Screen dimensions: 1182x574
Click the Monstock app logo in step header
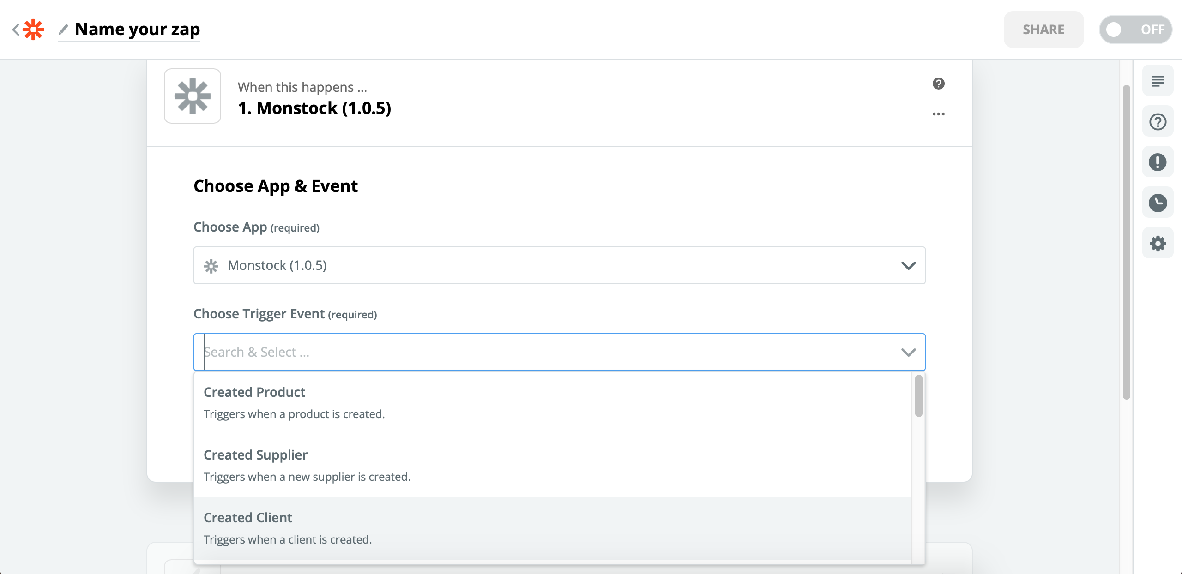point(193,96)
